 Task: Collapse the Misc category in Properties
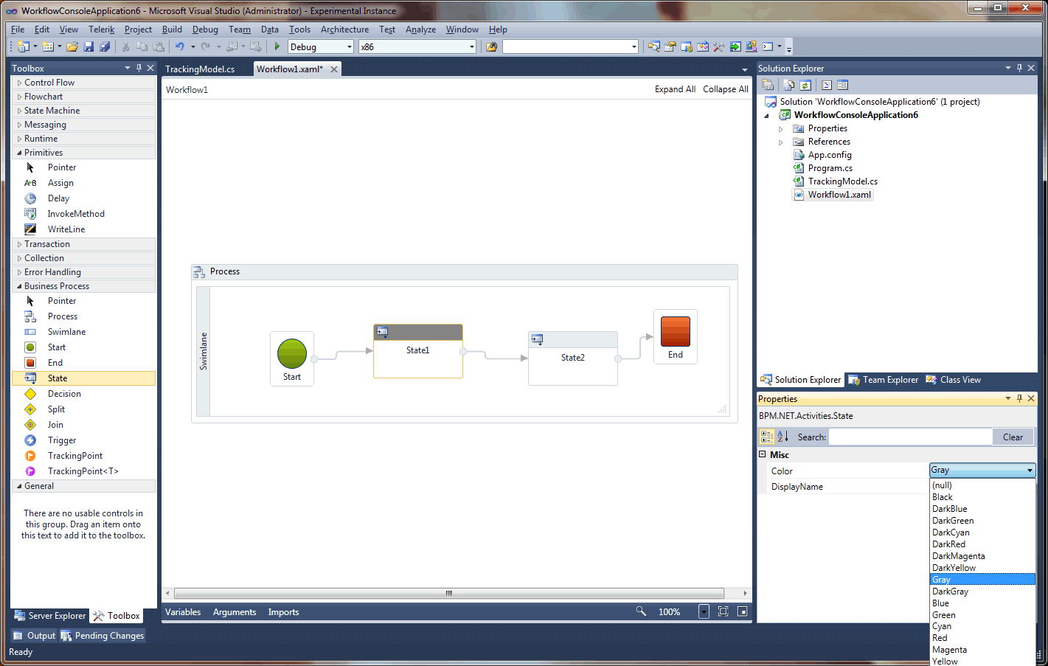(763, 454)
